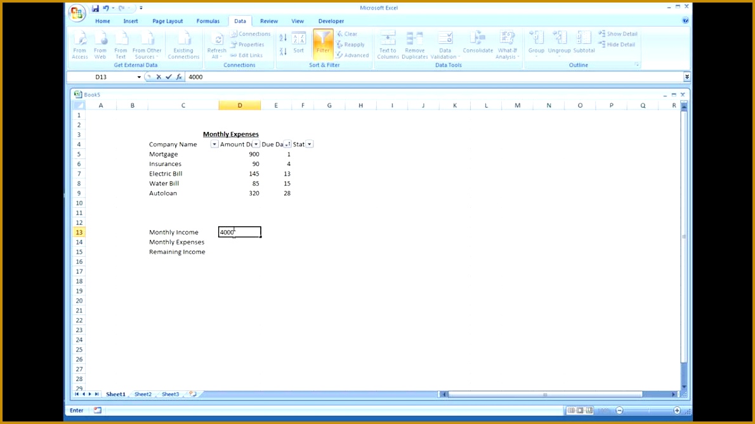Viewport: 755px width, 424px height.
Task: Expand the formula bar
Action: [x=687, y=77]
